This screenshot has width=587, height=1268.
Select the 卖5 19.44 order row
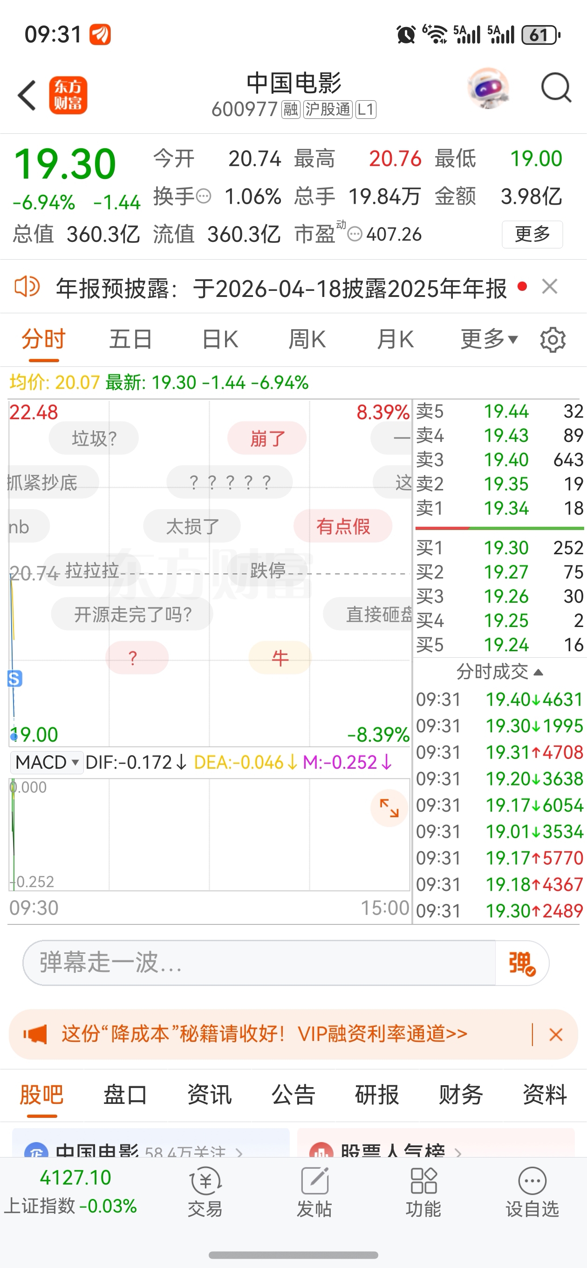pos(499,411)
